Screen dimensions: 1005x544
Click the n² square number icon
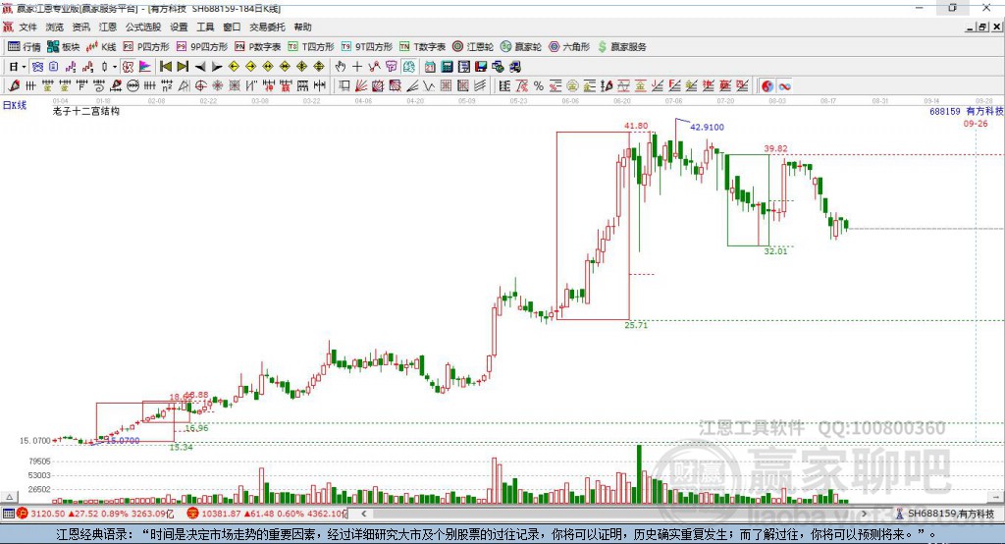[x=167, y=86]
